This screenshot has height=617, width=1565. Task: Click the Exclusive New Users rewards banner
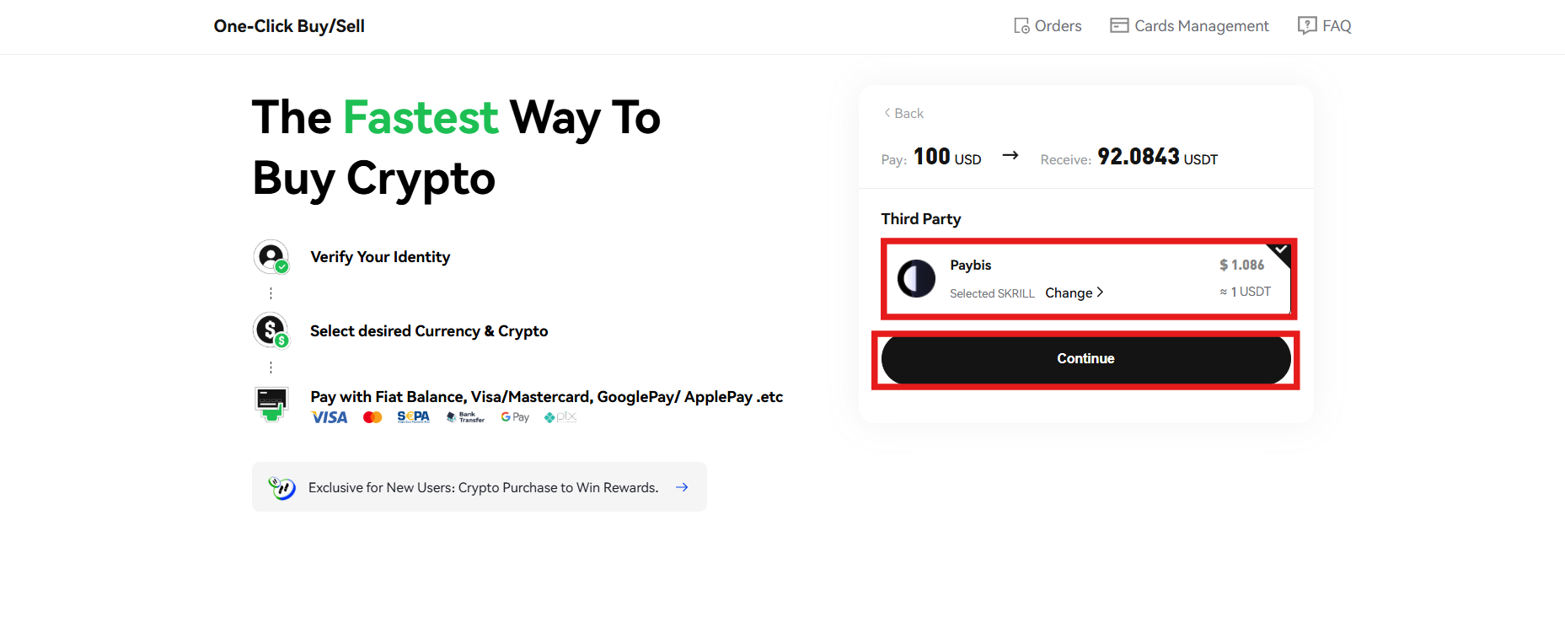pos(479,486)
